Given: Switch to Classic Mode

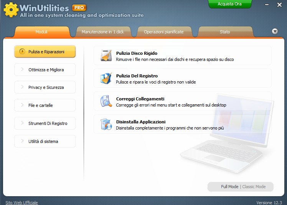Looking at the screenshot, I should coord(254,187).
